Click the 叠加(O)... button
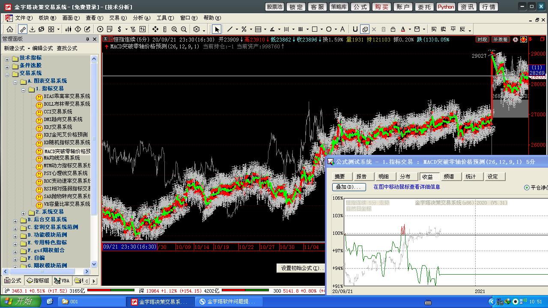The width and height of the screenshot is (548, 308). (349, 187)
